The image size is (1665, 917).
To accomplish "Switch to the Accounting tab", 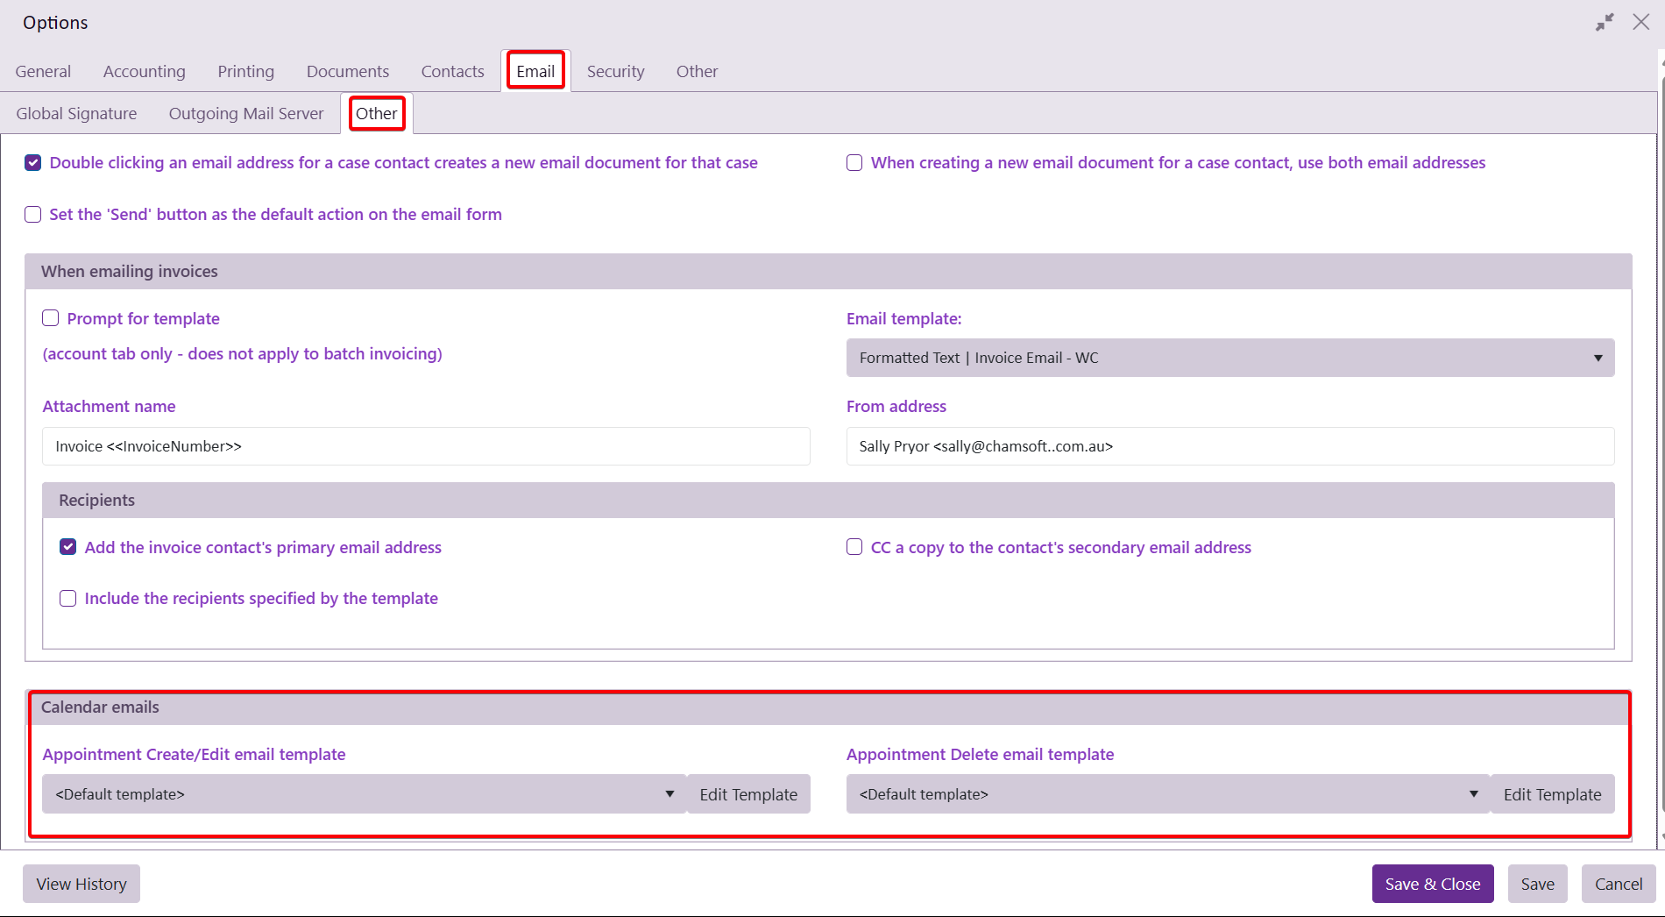I will (145, 71).
